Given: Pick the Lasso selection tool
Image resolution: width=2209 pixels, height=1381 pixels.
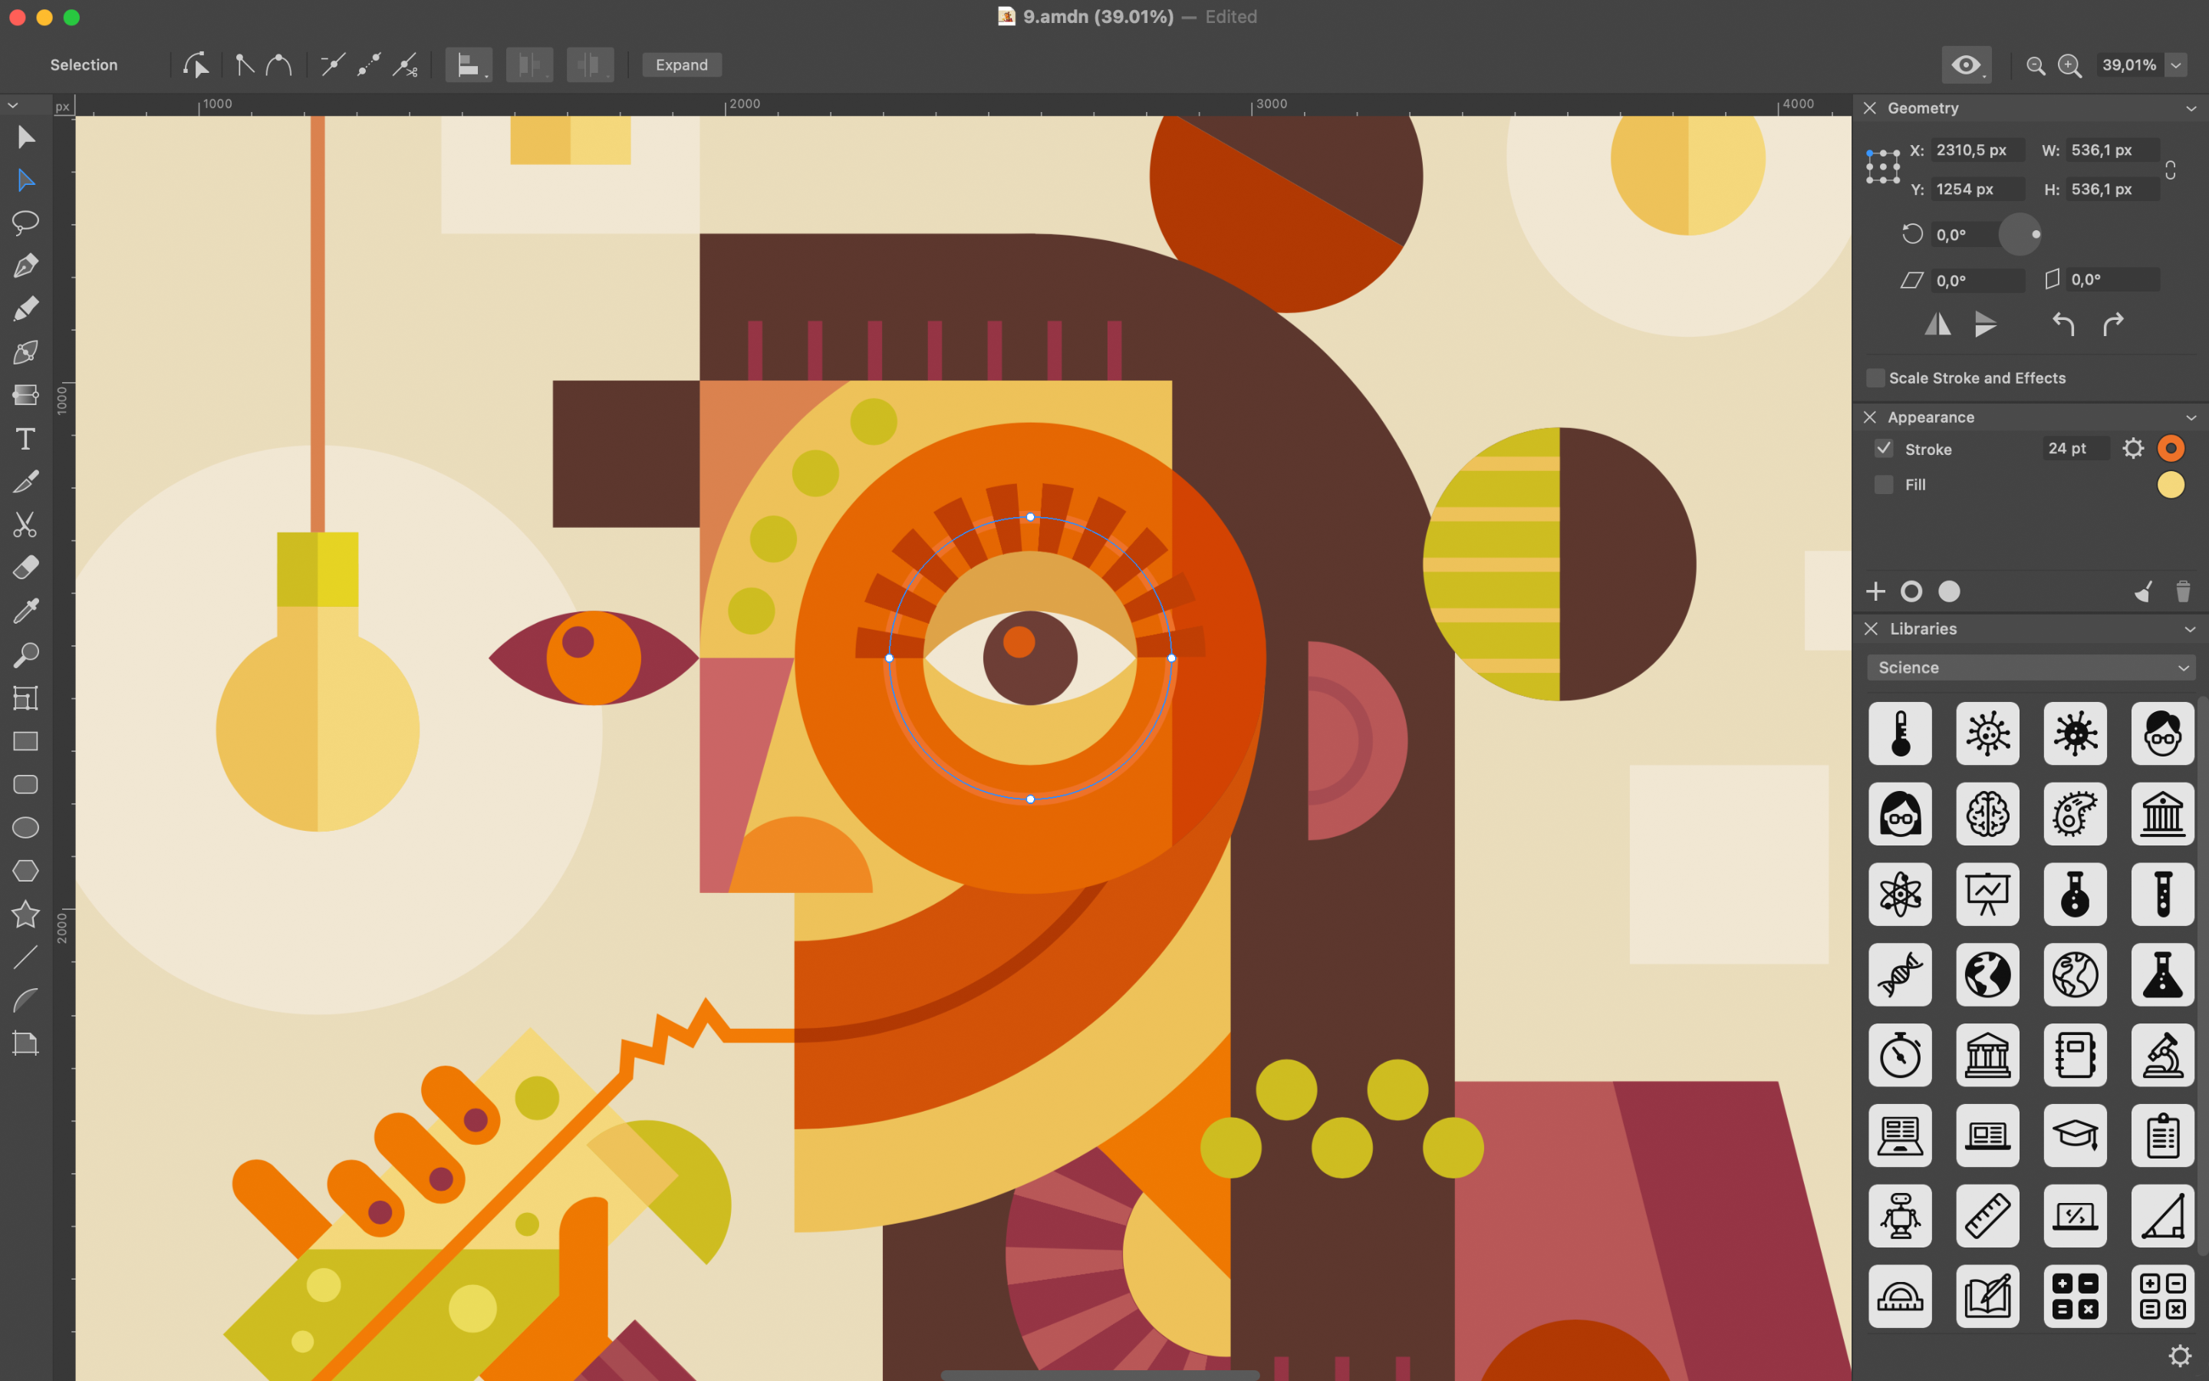Looking at the screenshot, I should [x=25, y=222].
